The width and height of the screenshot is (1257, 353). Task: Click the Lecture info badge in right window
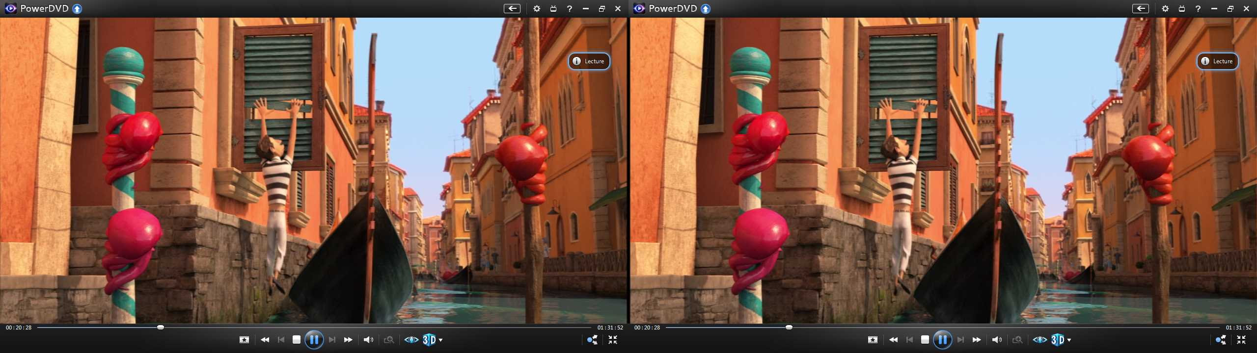coord(1218,61)
